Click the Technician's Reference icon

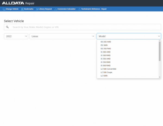(79, 9)
